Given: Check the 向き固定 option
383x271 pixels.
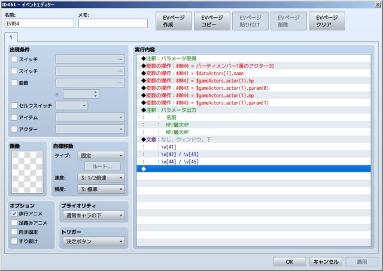Looking at the screenshot, I should tap(14, 232).
